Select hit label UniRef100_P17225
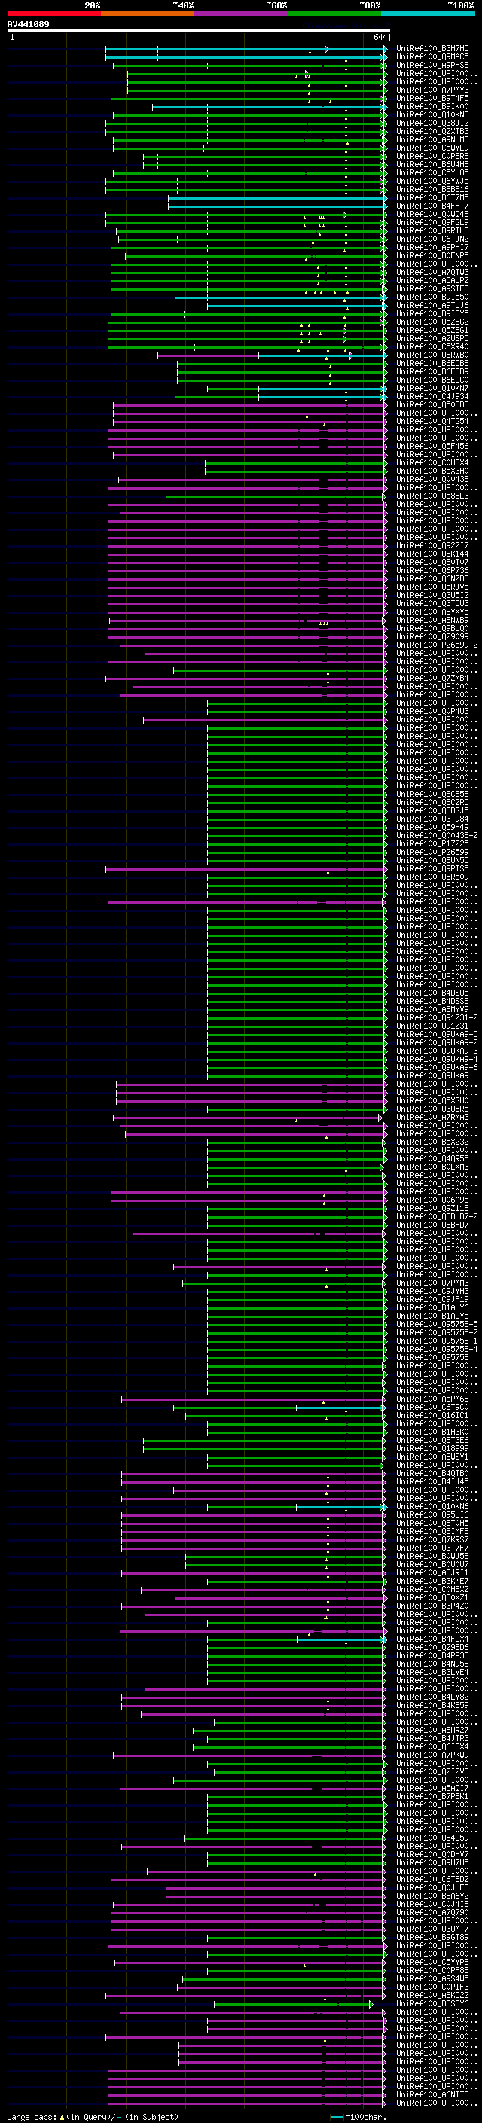Image resolution: width=482 pixels, height=2123 pixels. (x=432, y=844)
